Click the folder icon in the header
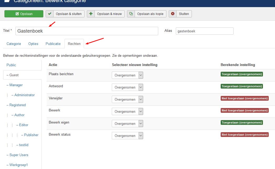275x169 pixels. pos(7,1)
